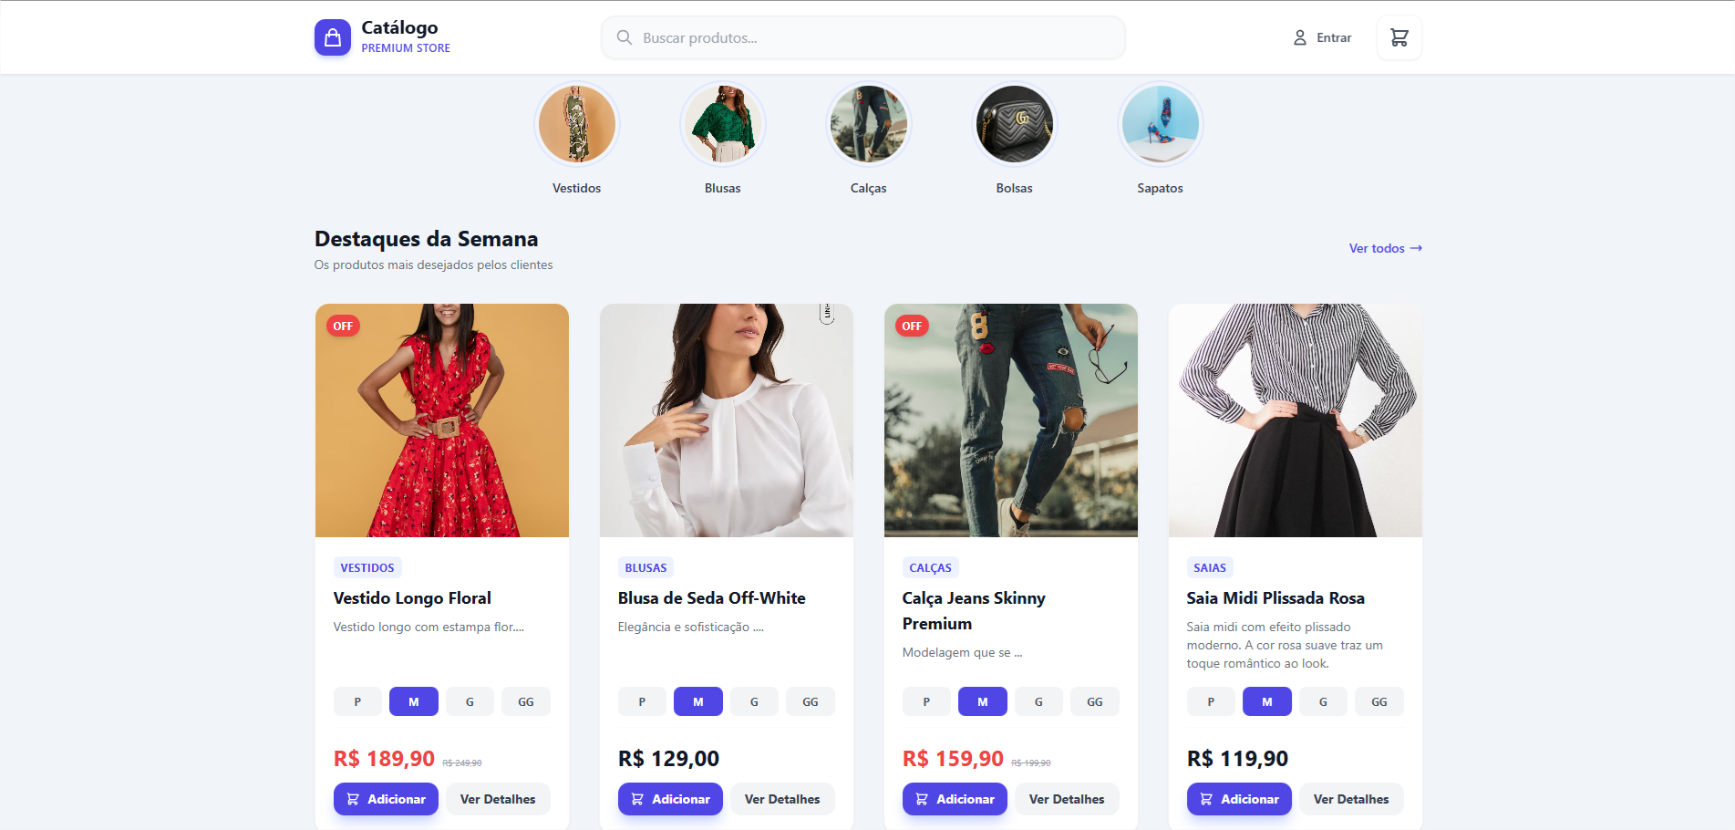The width and height of the screenshot is (1735, 830).
Task: Open the shopping cart icon
Action: 1399,37
